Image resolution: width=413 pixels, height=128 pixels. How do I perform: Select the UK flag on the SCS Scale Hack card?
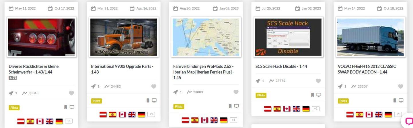(296, 109)
